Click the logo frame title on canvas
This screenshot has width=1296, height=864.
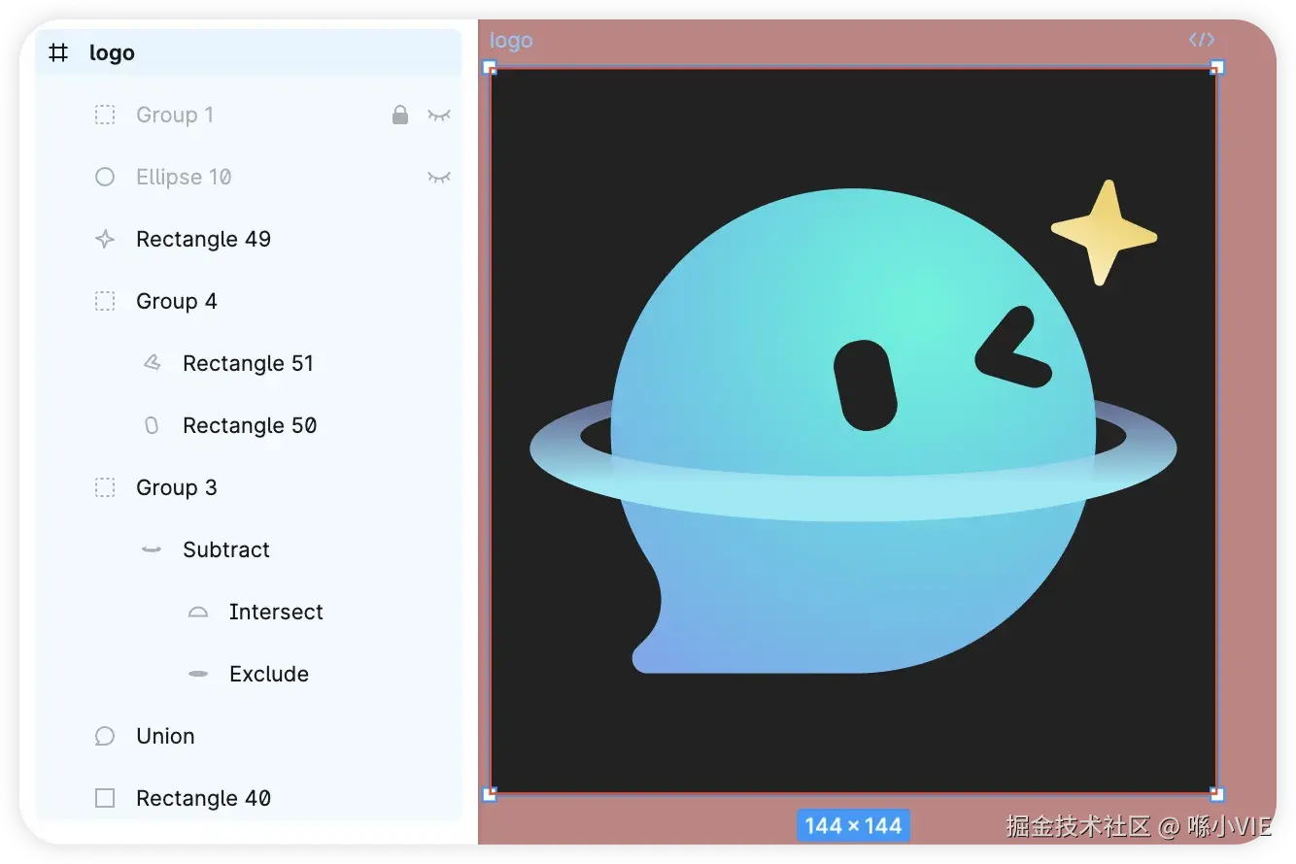pyautogui.click(x=511, y=41)
